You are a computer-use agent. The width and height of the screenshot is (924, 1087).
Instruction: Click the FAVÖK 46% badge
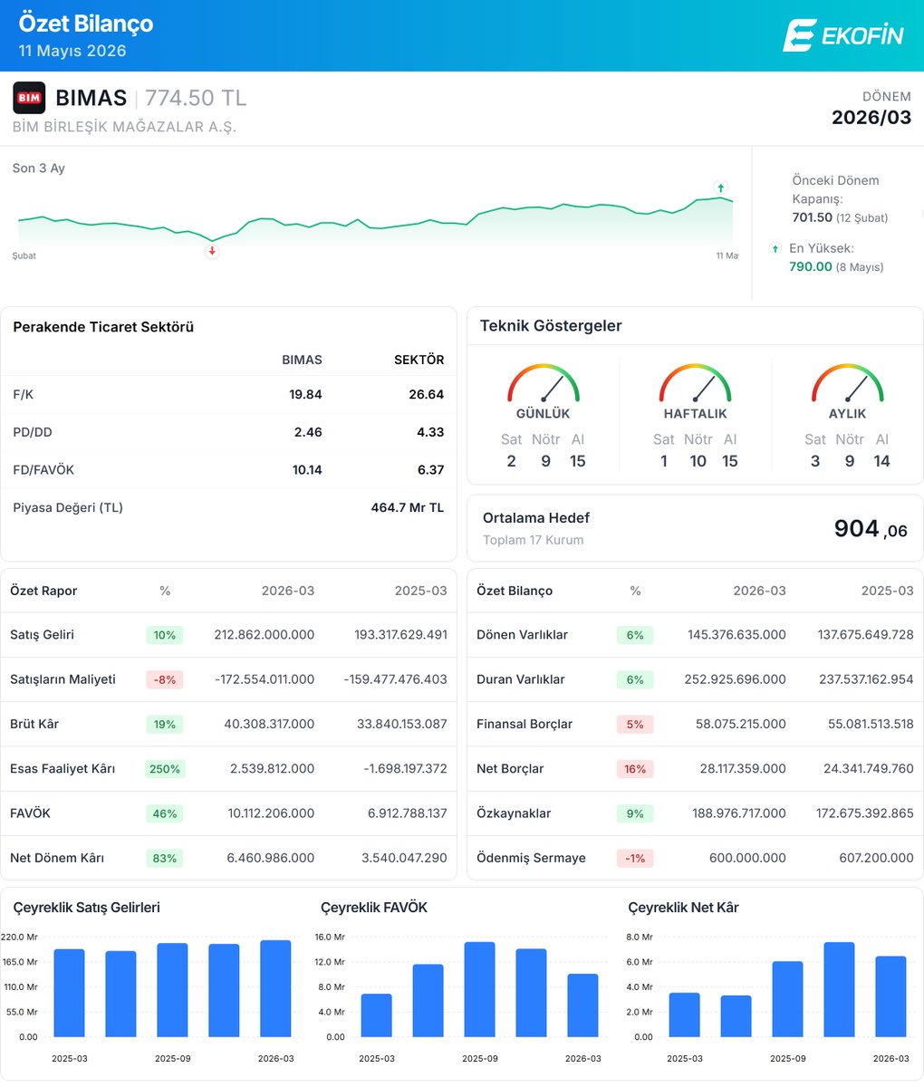coord(165,813)
